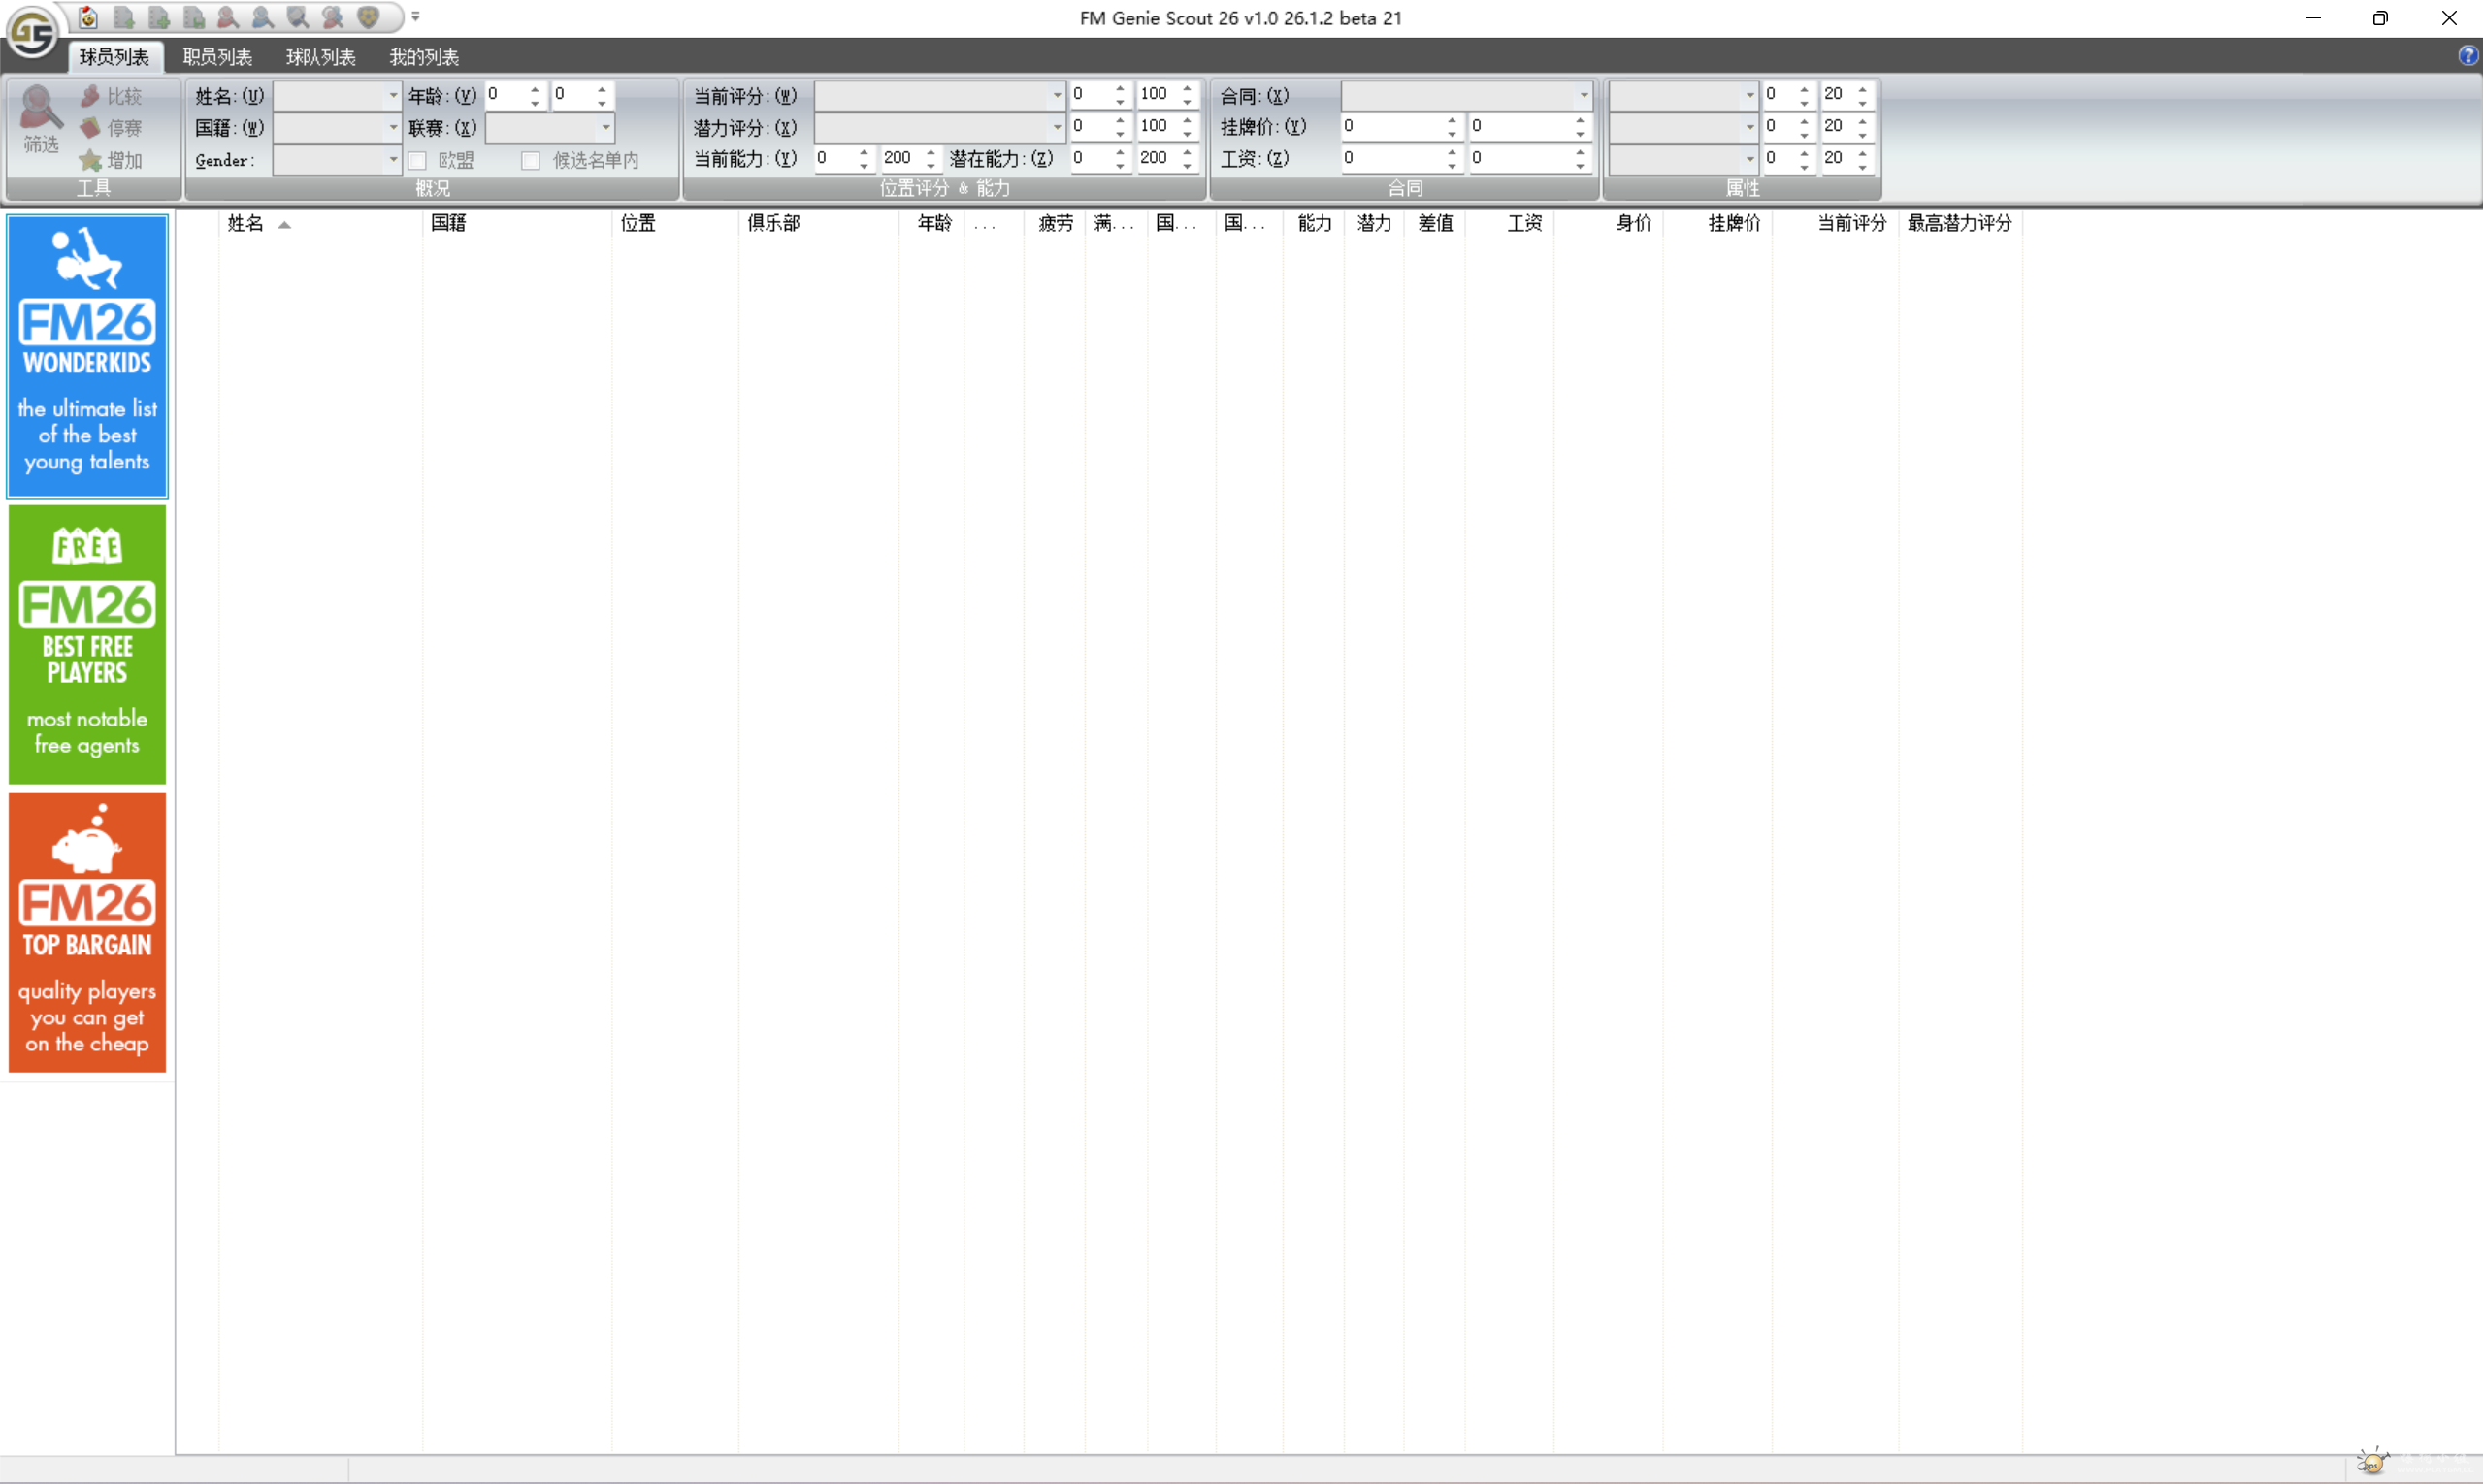
Task: Open the blue help question mark icon
Action: [2467, 56]
